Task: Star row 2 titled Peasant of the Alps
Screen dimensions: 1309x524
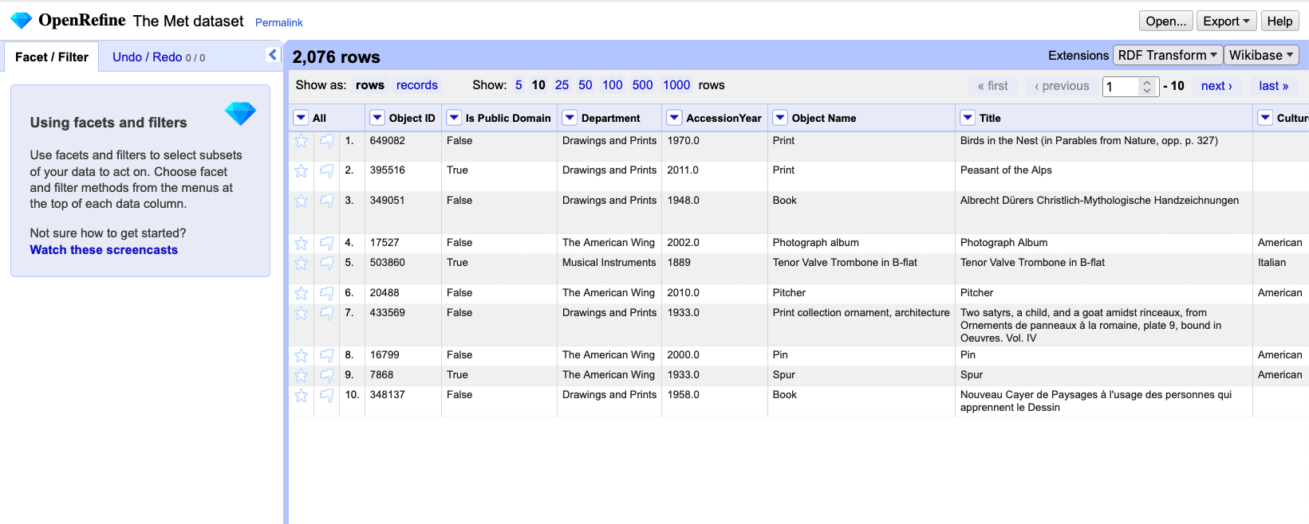Action: pyautogui.click(x=301, y=170)
